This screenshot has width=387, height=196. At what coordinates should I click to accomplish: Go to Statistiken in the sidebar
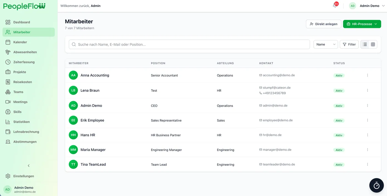[29, 122]
